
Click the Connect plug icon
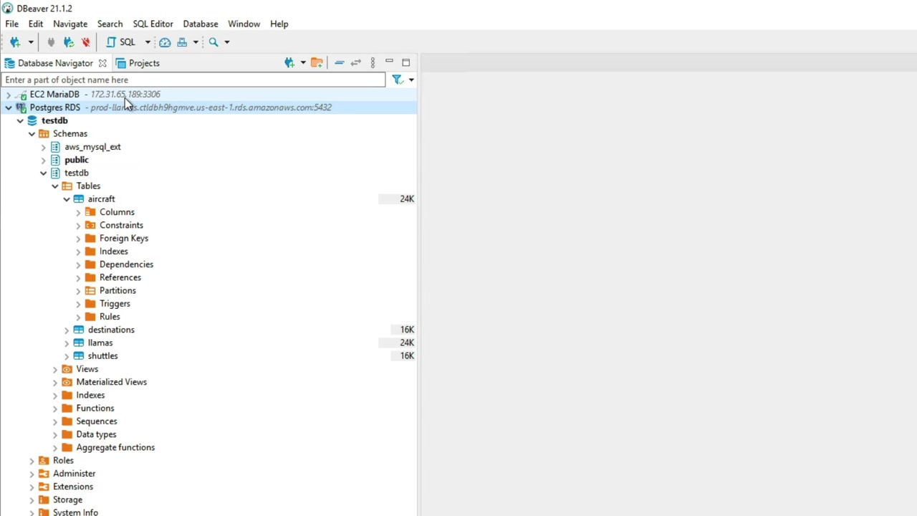[51, 42]
